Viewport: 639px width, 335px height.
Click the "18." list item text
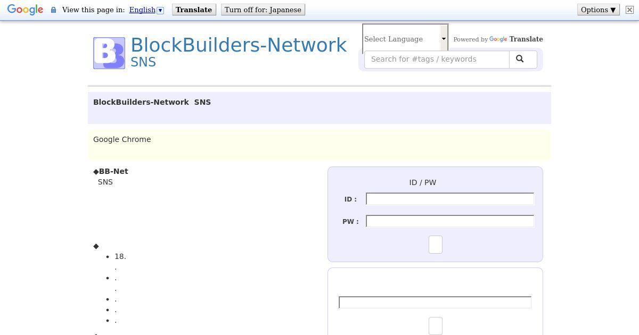pos(120,256)
